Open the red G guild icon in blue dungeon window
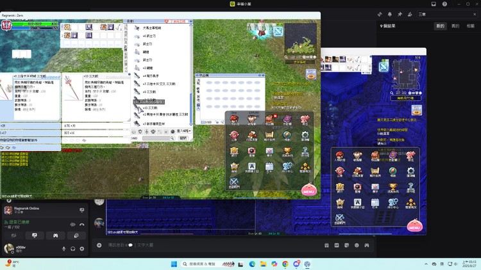The width and height of the screenshot is (481, 270). [339, 171]
